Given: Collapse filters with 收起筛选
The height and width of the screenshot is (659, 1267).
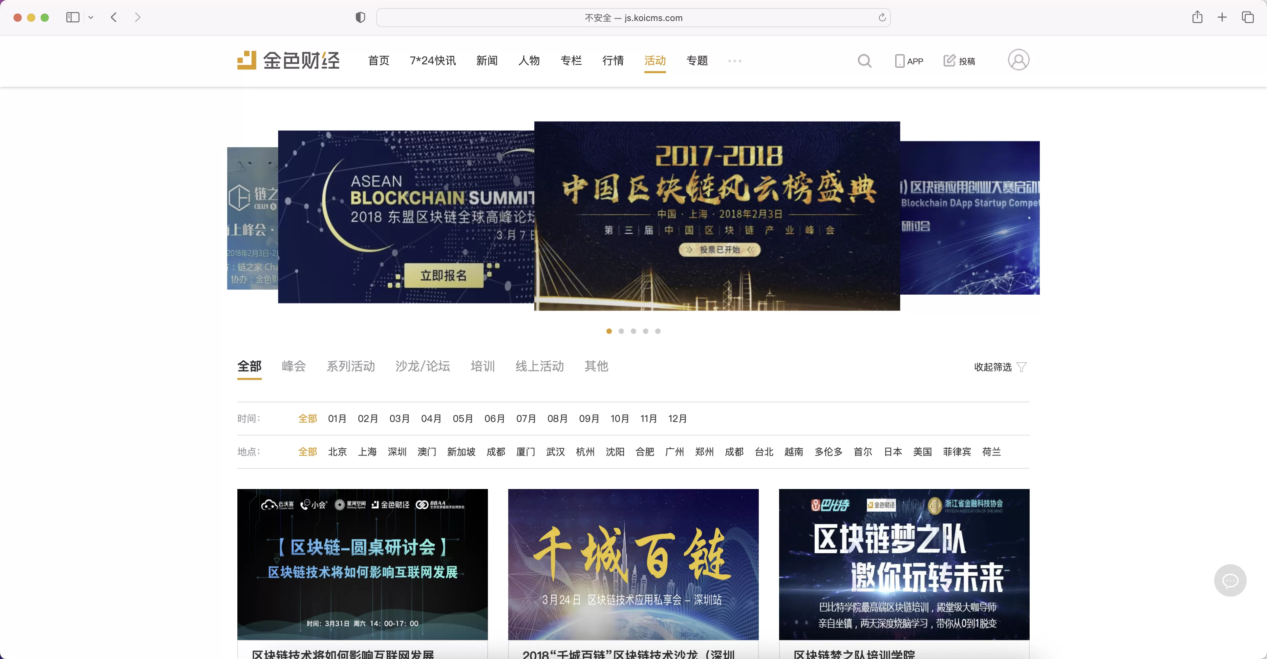Looking at the screenshot, I should tap(1000, 367).
